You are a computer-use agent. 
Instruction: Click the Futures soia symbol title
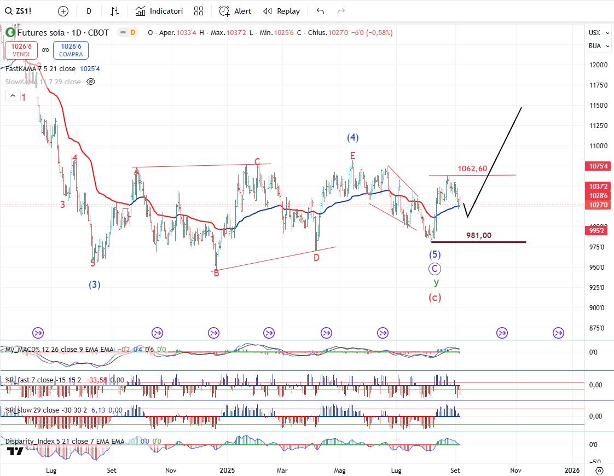[62, 32]
